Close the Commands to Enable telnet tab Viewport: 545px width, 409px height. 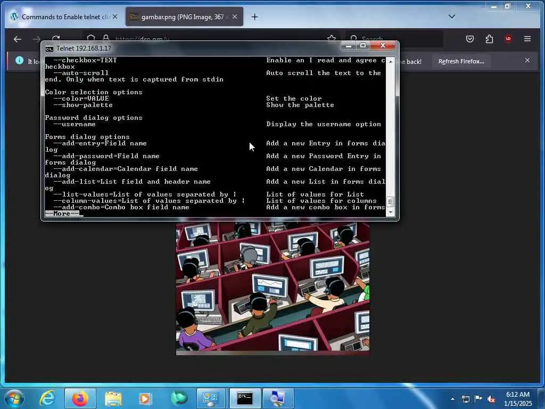click(115, 17)
